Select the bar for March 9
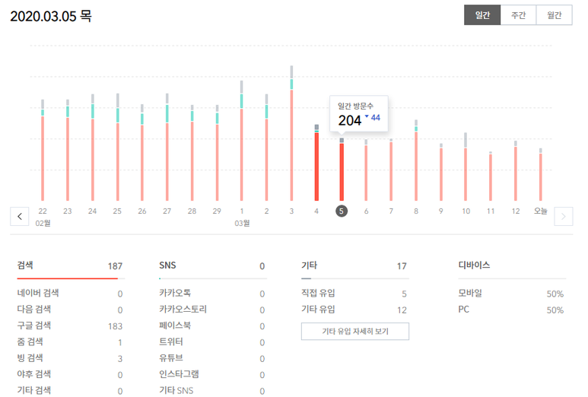588x397 pixels. coord(441,172)
